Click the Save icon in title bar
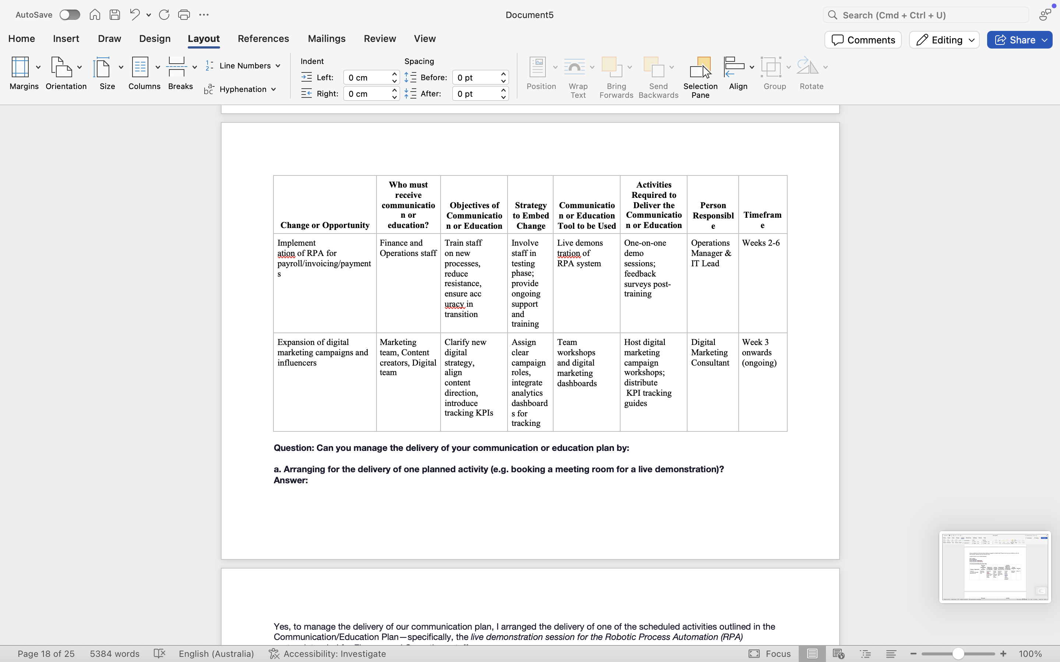The width and height of the screenshot is (1060, 662). point(115,15)
